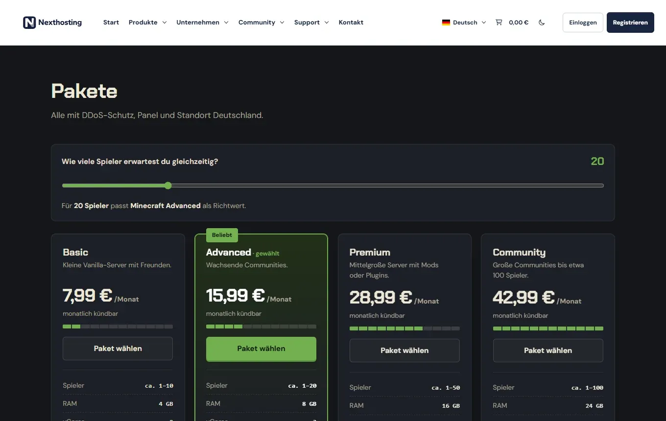Click the Einloggen button

pos(583,23)
